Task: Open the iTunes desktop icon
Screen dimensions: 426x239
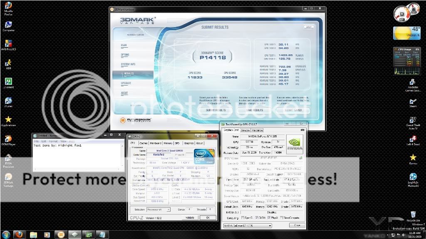Action: coord(8,101)
